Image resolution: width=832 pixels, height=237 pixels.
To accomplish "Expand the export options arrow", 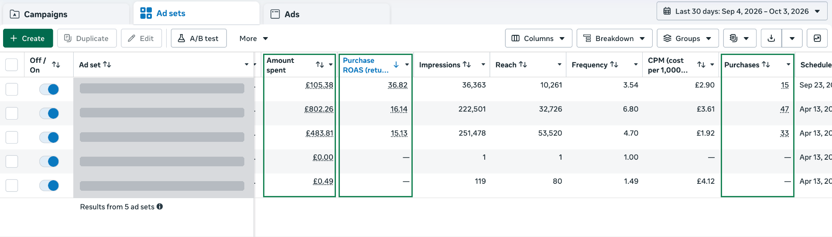I will (792, 38).
